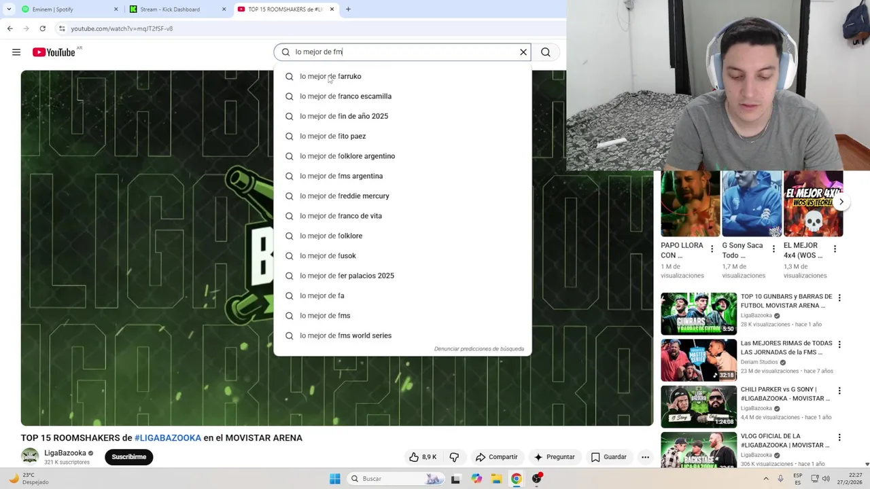Choose suggestion 'lo mejor de folklore argentino'

(x=402, y=156)
